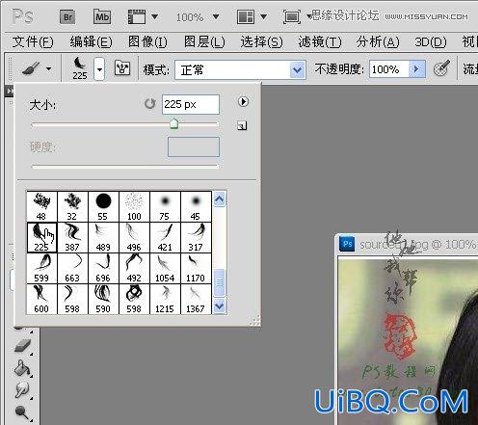The image size is (478, 425).
Task: Toggle the Brush panel icon
Action: (122, 68)
